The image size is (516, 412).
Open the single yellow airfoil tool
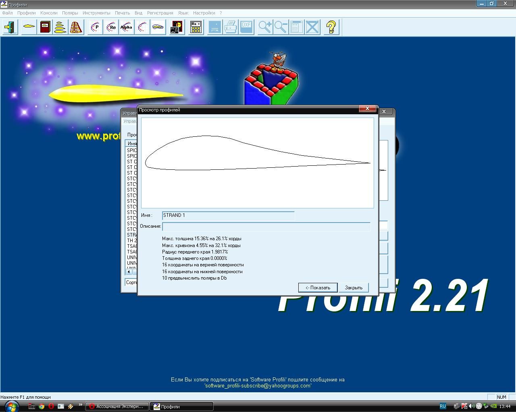[29, 27]
